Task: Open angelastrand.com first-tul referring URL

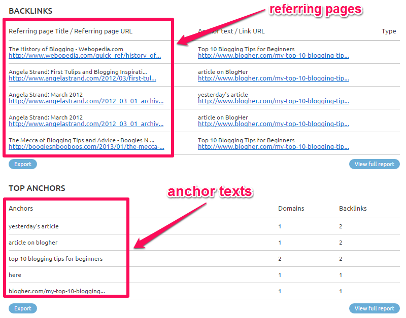Action: click(x=82, y=78)
